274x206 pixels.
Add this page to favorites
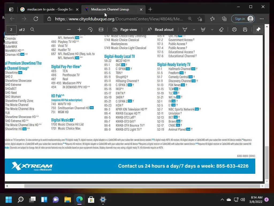tap(200, 19)
